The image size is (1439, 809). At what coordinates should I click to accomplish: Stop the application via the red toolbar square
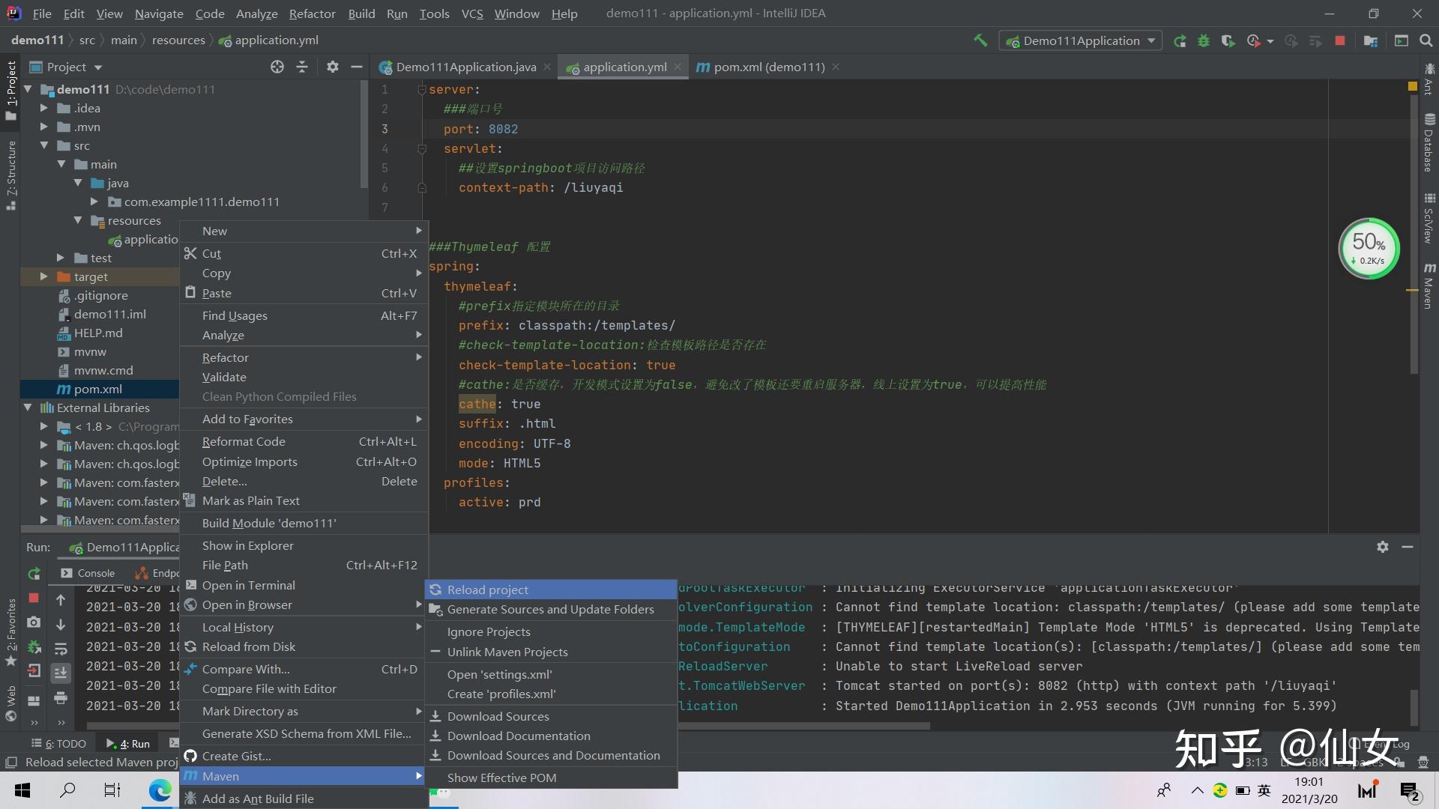[1340, 40]
